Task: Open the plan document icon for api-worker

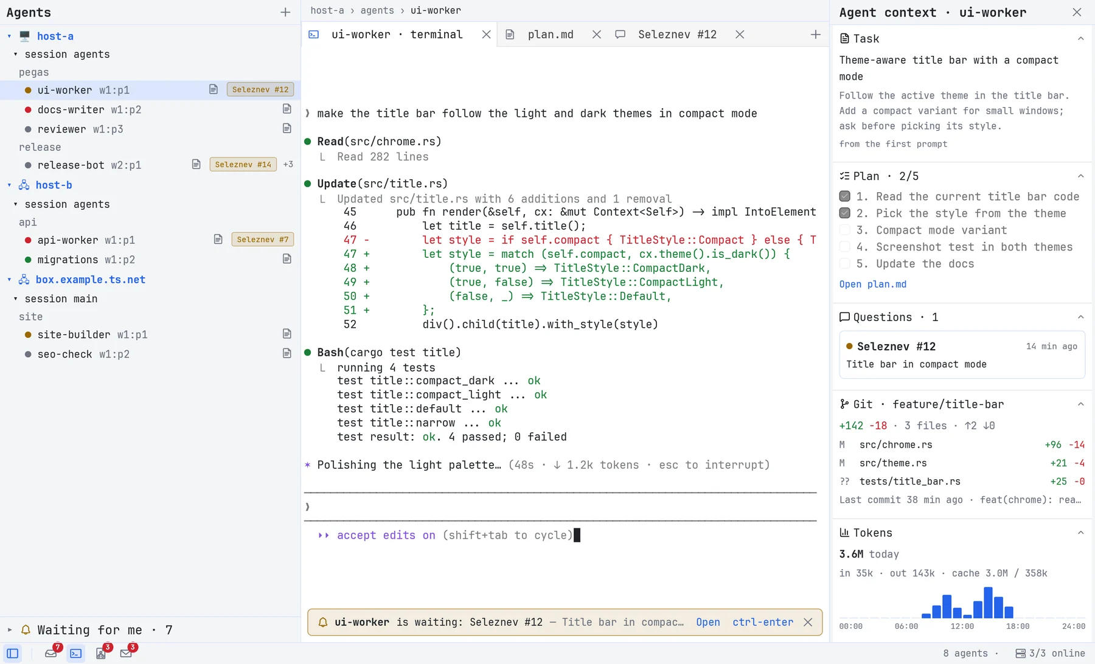Action: (x=218, y=240)
